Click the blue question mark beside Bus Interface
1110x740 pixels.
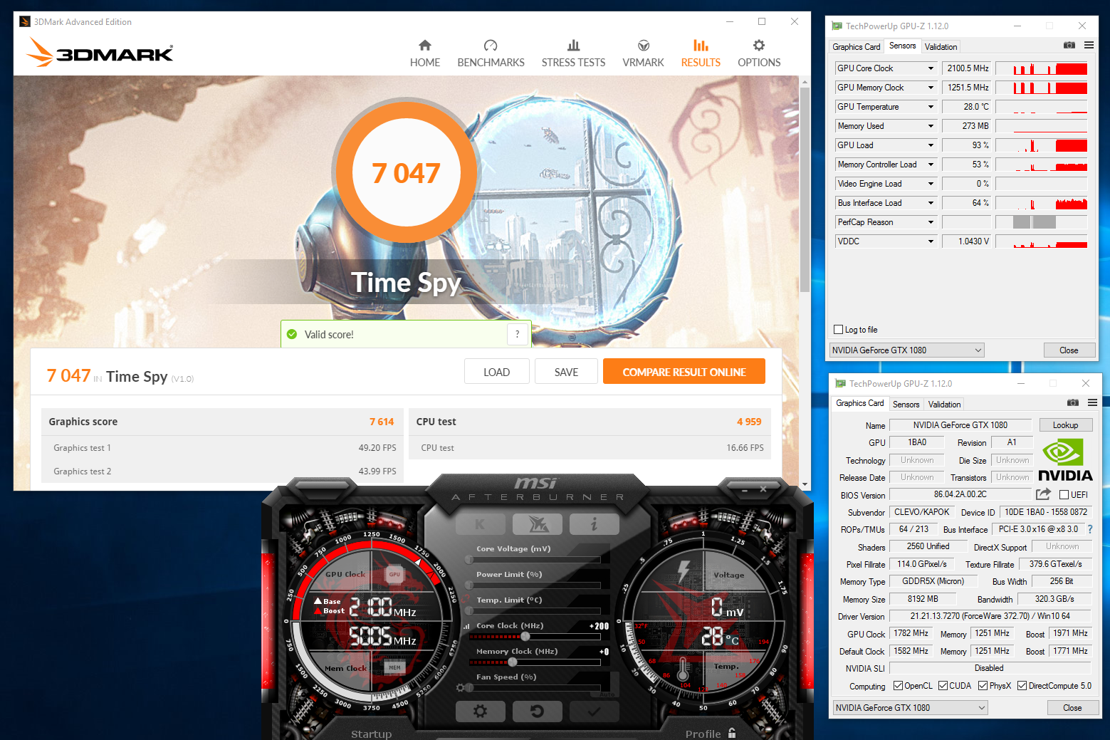[x=1089, y=529]
